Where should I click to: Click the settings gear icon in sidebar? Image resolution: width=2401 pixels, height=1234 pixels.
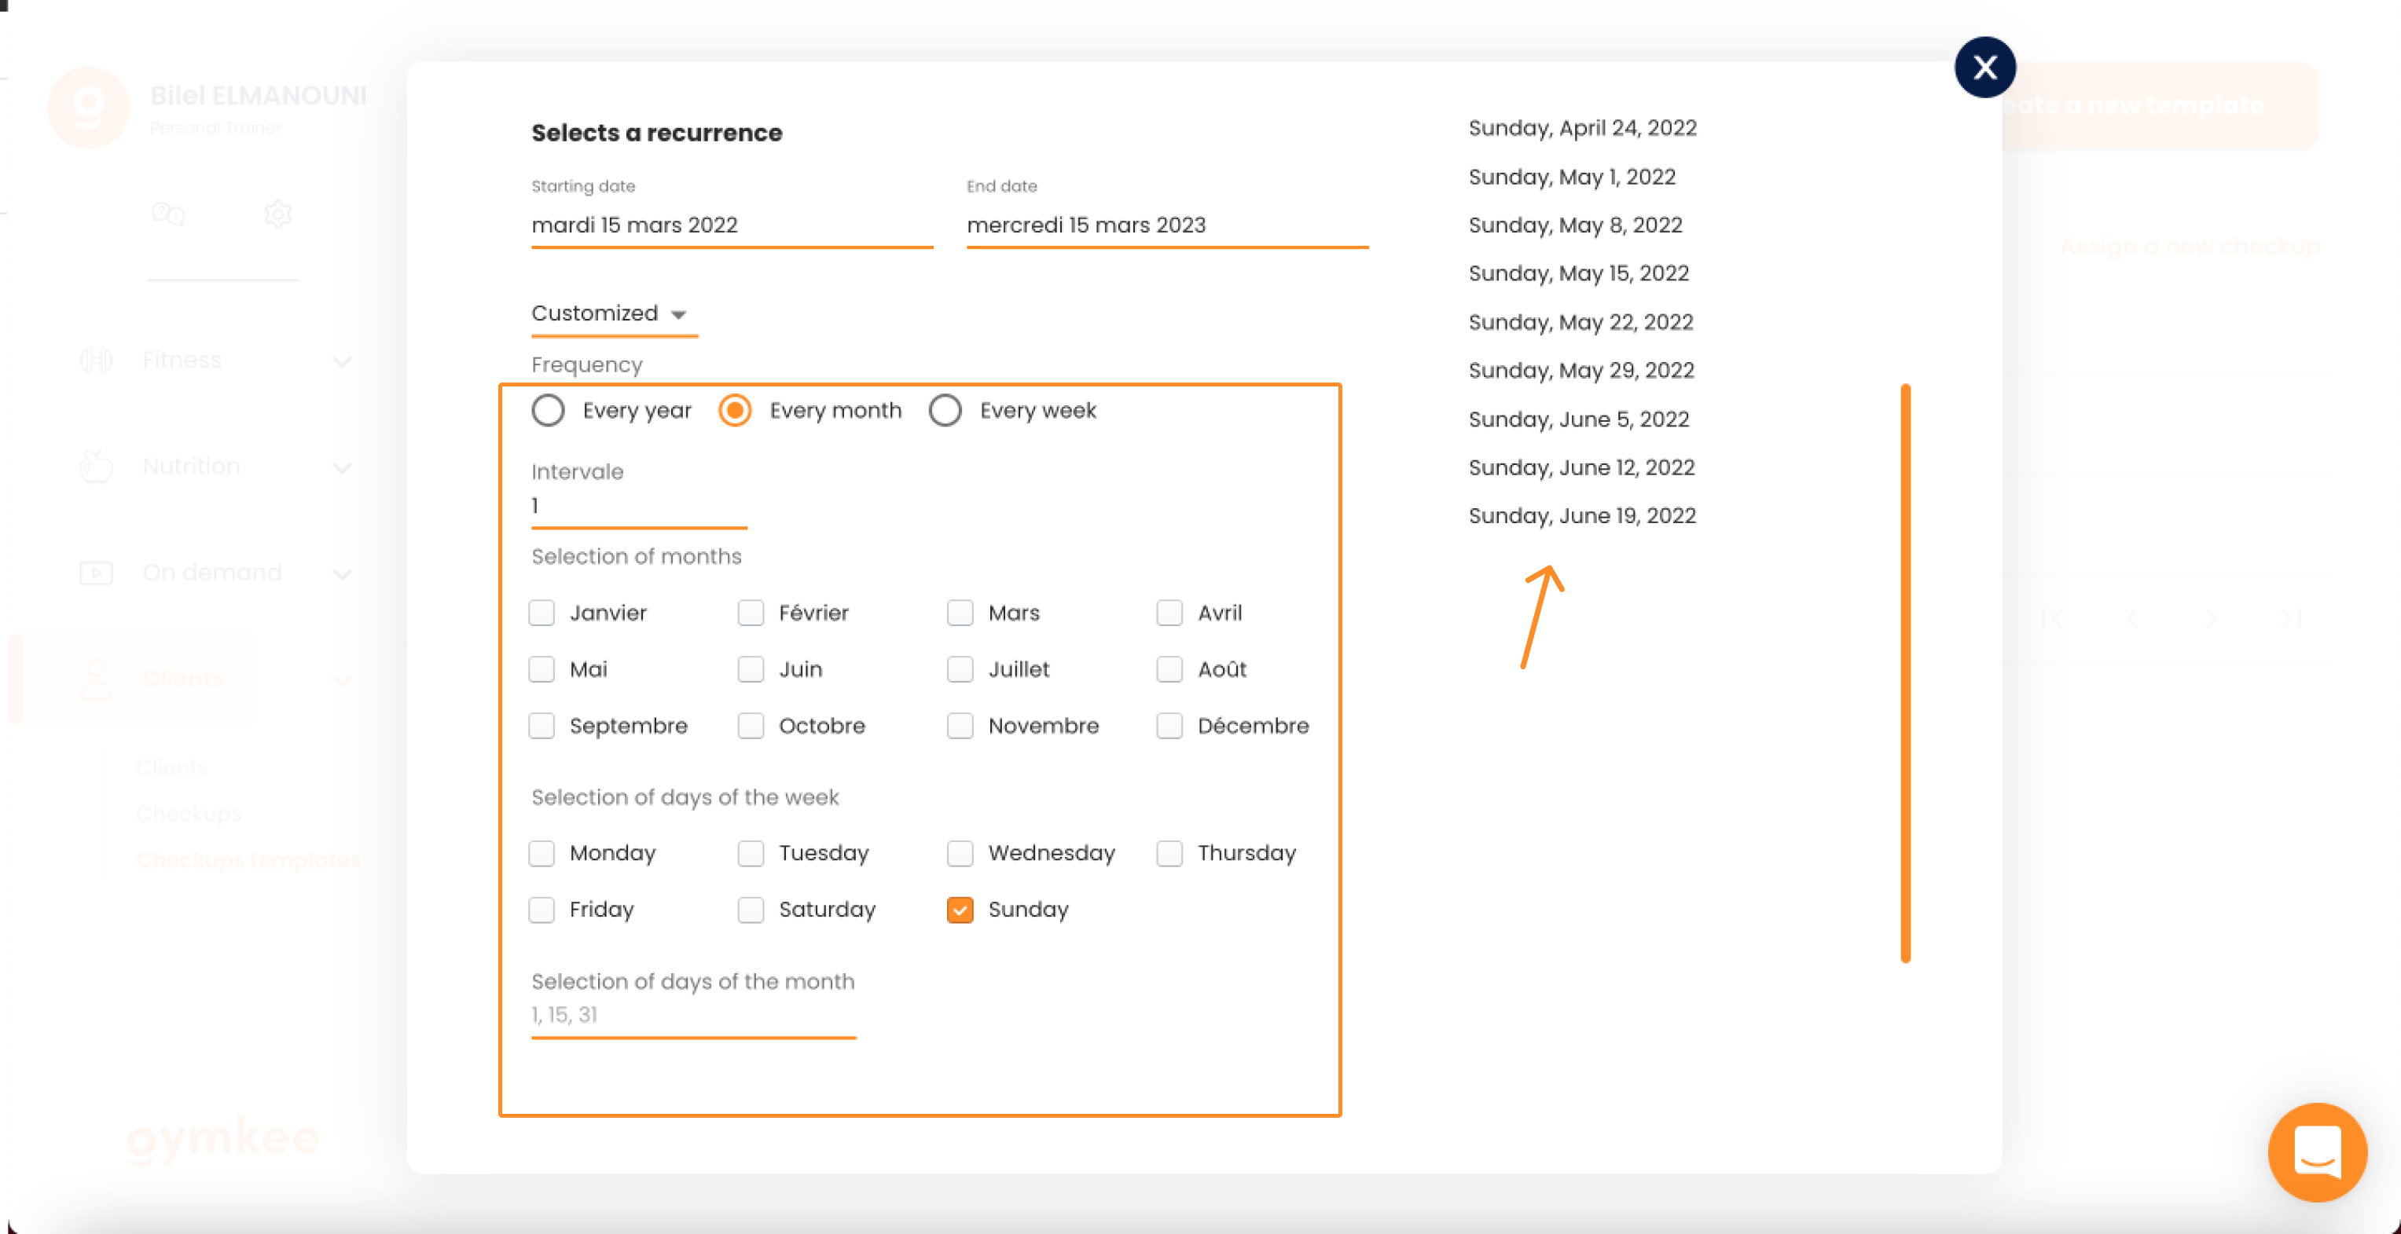click(277, 214)
